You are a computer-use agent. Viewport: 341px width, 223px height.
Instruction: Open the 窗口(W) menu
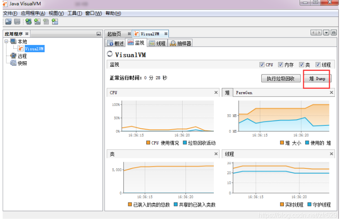pyautogui.click(x=93, y=13)
